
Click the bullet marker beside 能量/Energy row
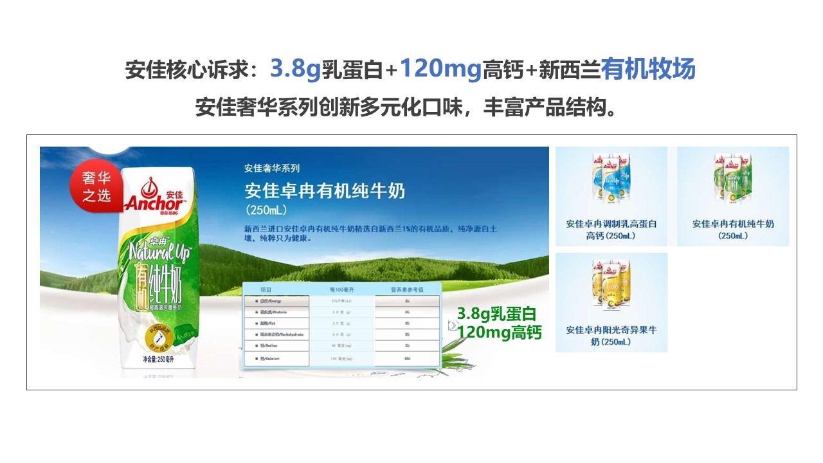pos(256,301)
